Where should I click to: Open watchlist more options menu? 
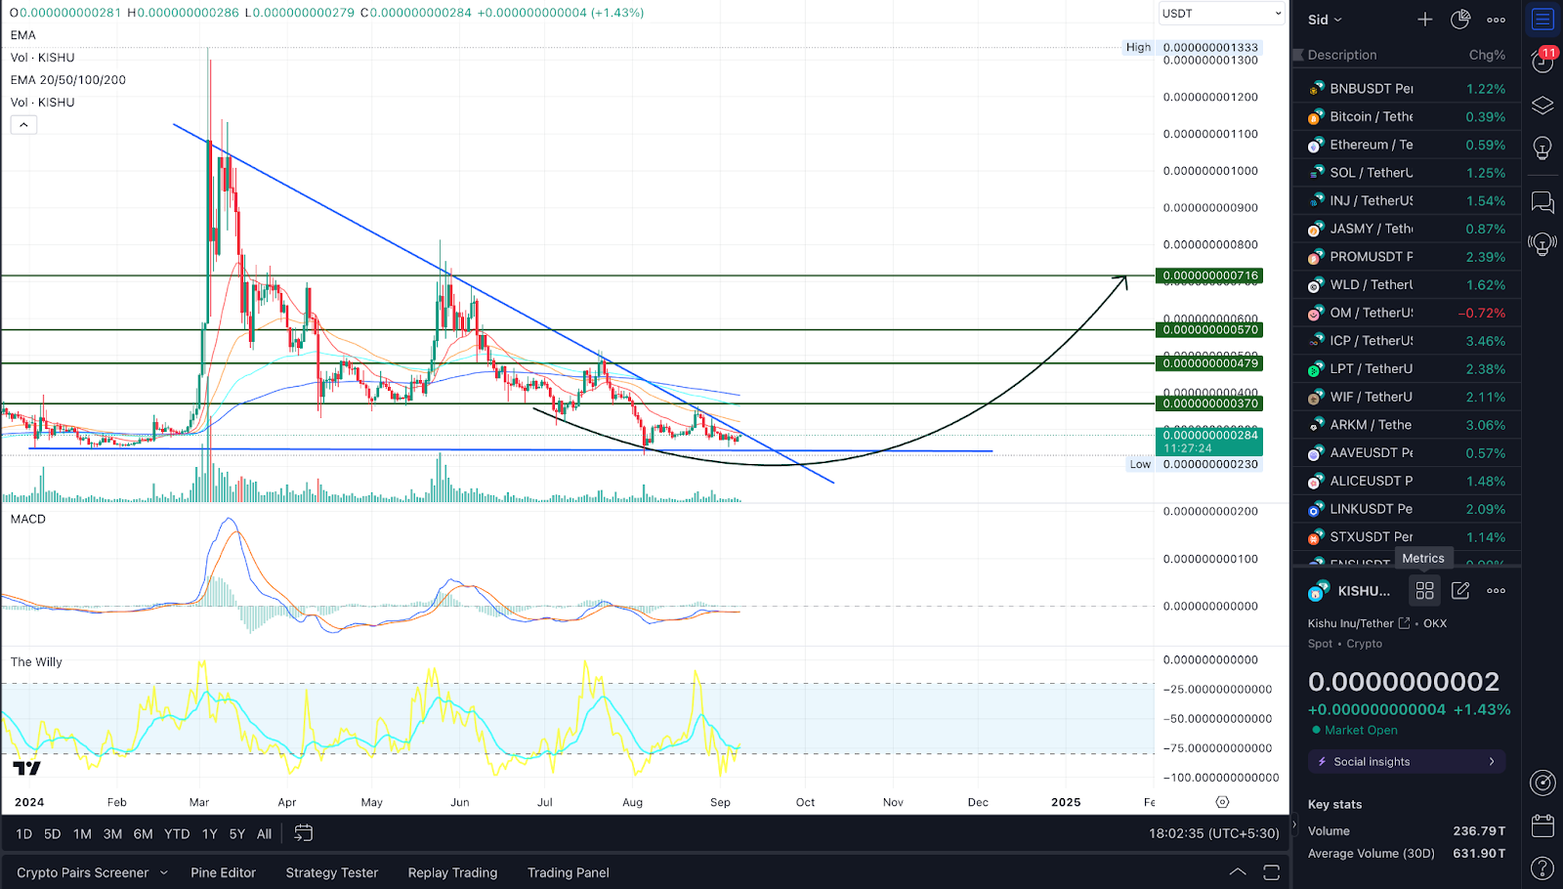[1496, 20]
